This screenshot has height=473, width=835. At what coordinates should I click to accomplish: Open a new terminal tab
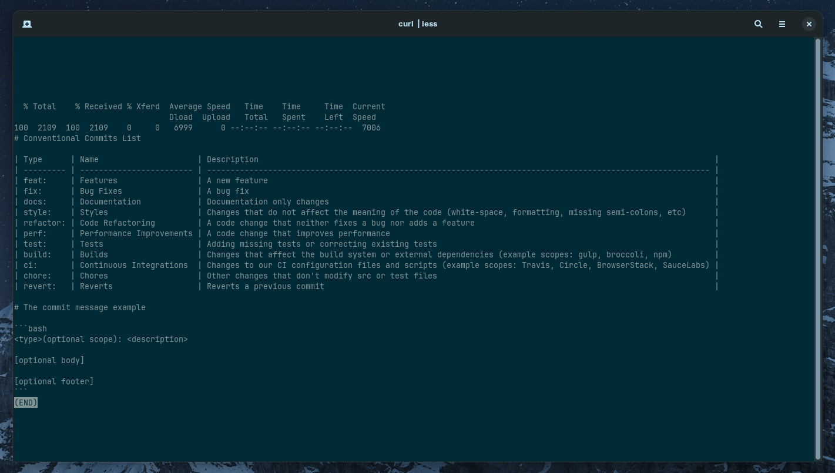tap(27, 24)
